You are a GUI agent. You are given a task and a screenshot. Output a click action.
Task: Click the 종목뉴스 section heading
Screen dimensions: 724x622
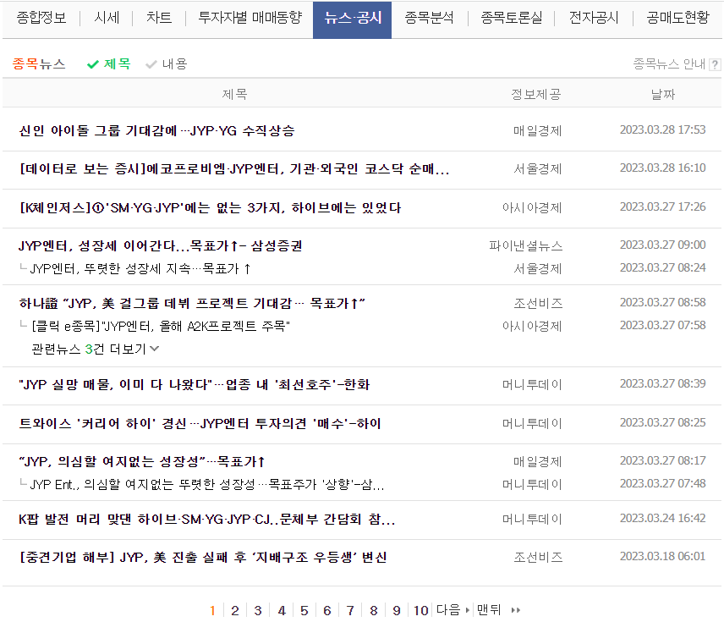coord(39,63)
